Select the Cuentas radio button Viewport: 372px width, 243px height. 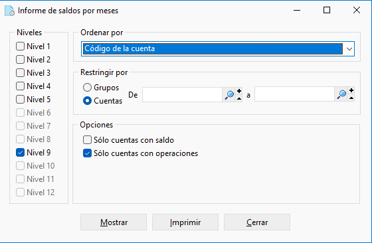[x=87, y=101]
